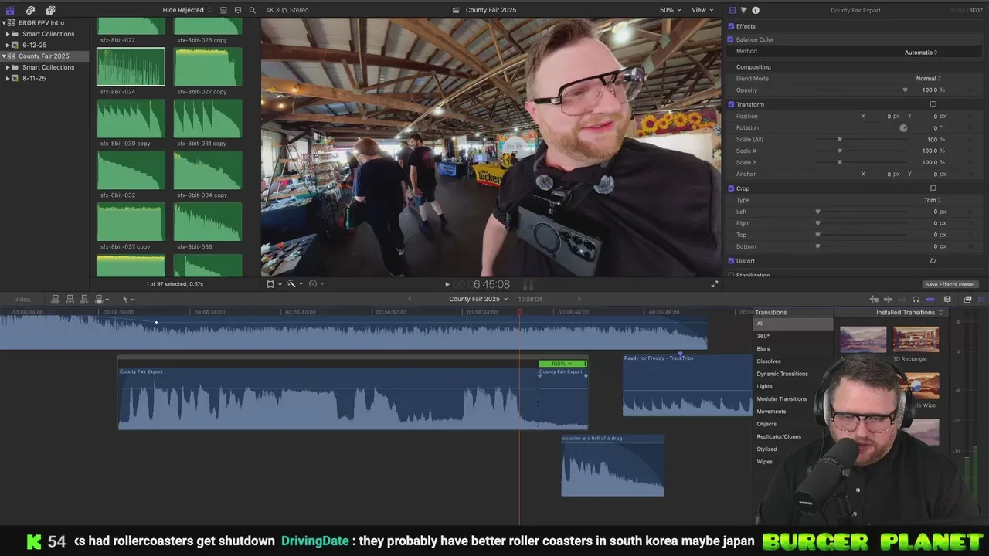Play the viewer video

click(x=447, y=285)
